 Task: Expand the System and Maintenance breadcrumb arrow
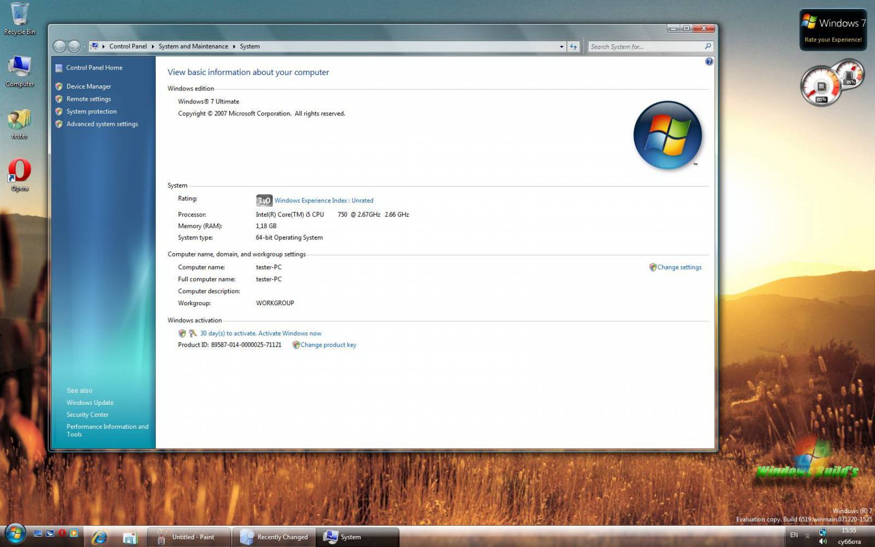tap(234, 47)
